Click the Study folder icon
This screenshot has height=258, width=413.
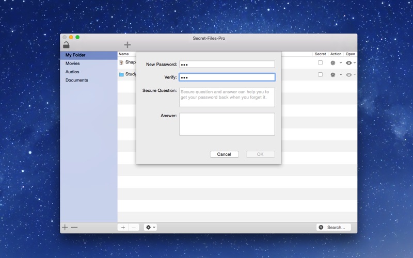pos(121,74)
